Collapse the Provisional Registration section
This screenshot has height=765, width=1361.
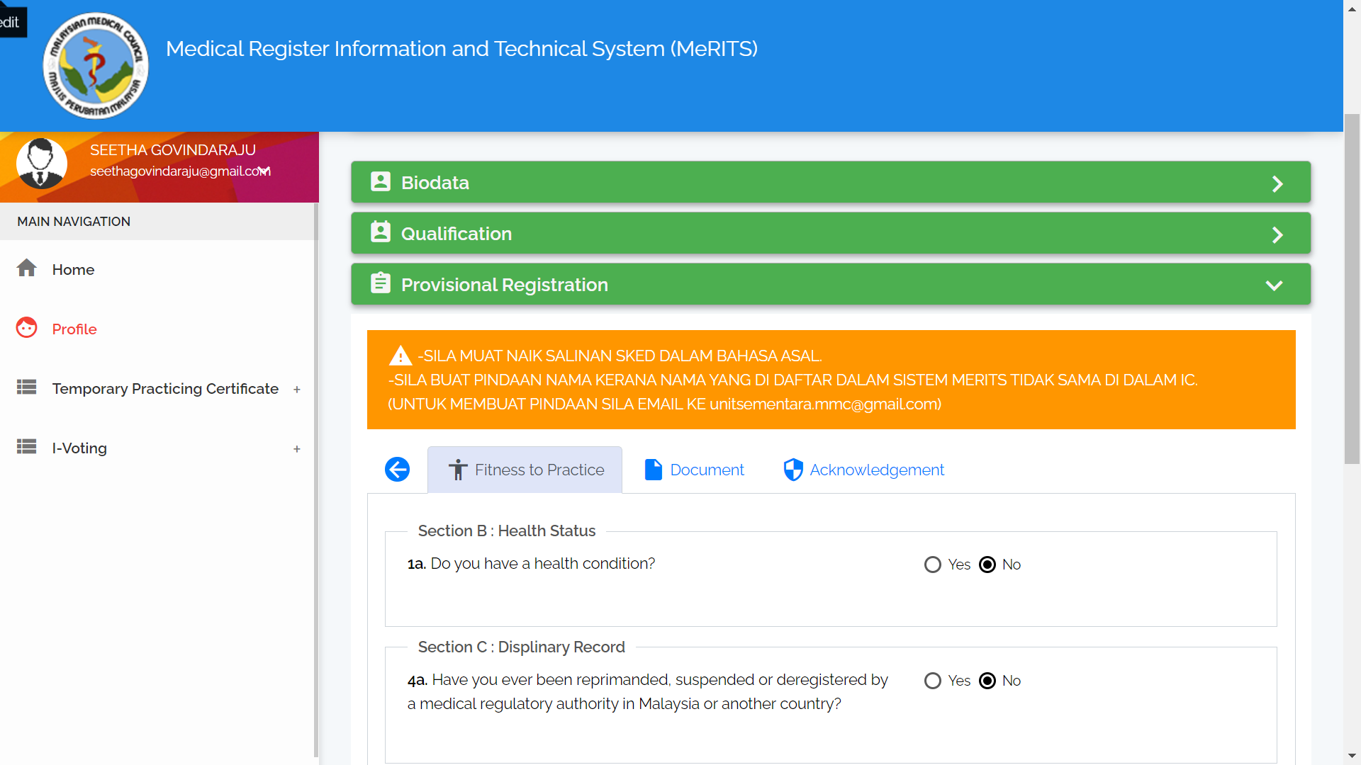tap(1274, 285)
